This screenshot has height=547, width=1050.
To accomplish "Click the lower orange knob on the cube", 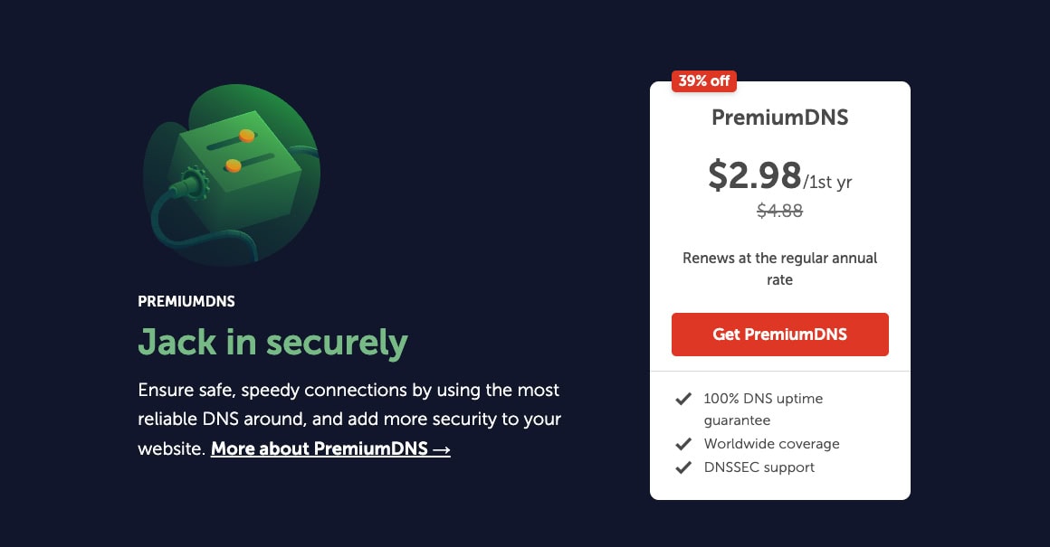I will (233, 165).
